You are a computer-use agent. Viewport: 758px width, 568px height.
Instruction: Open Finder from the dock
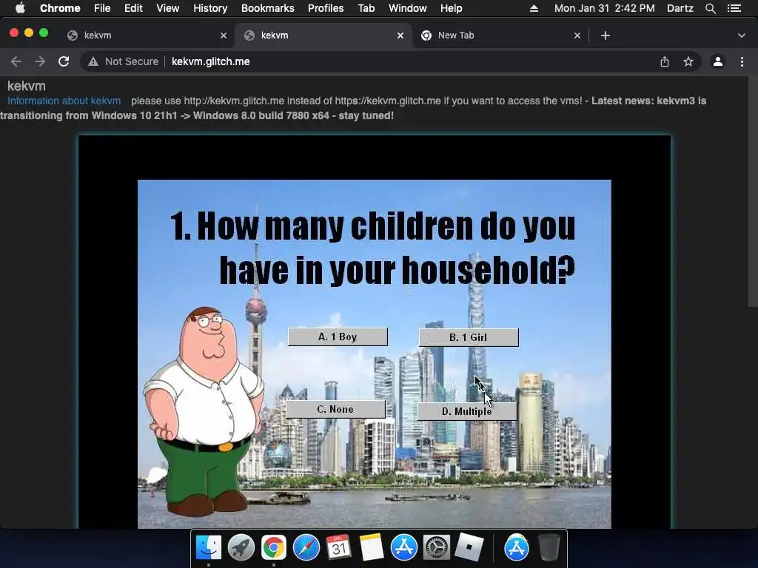tap(208, 548)
